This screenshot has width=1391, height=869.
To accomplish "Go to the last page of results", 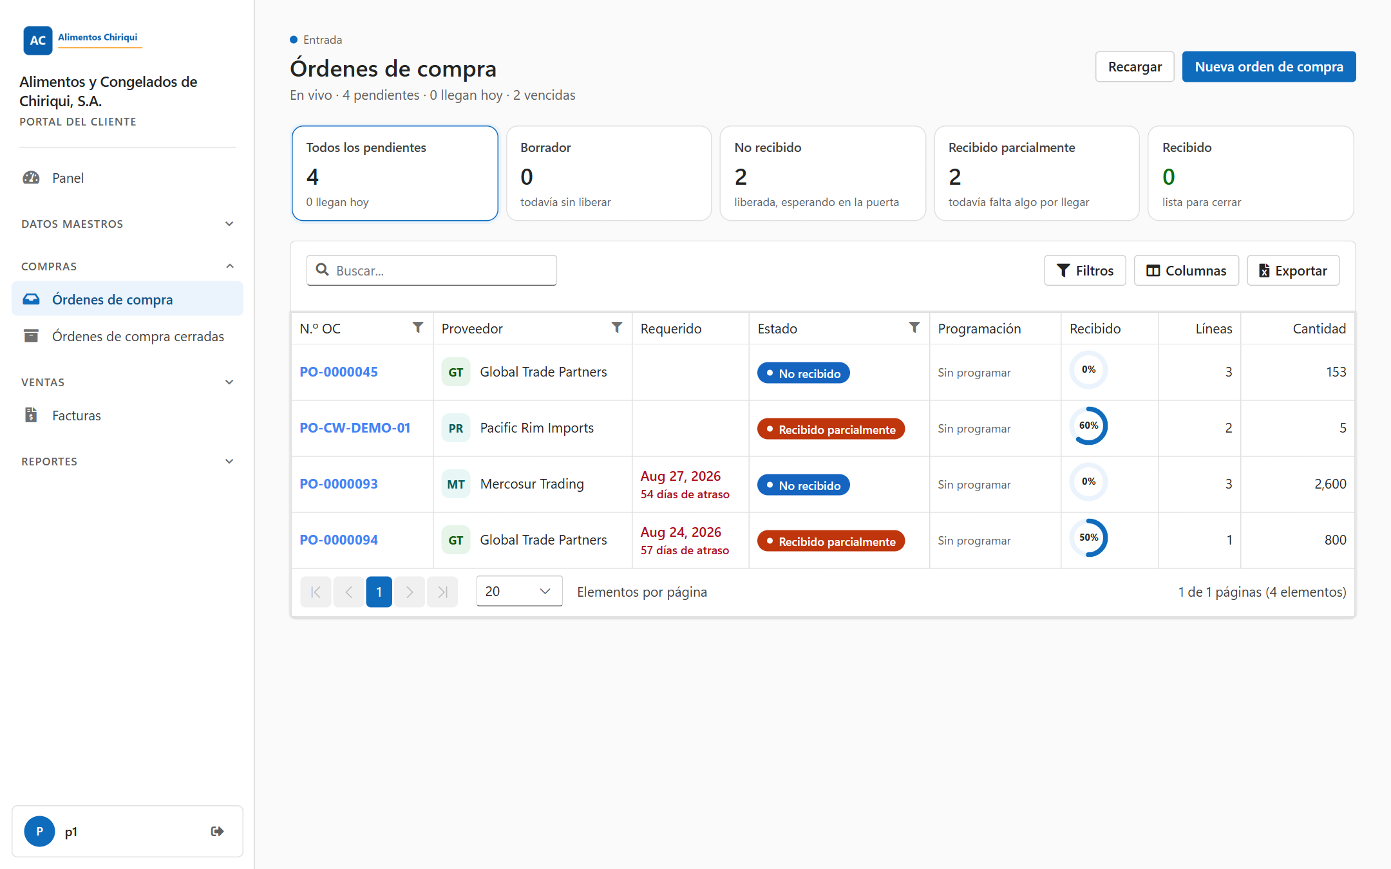I will [x=442, y=592].
